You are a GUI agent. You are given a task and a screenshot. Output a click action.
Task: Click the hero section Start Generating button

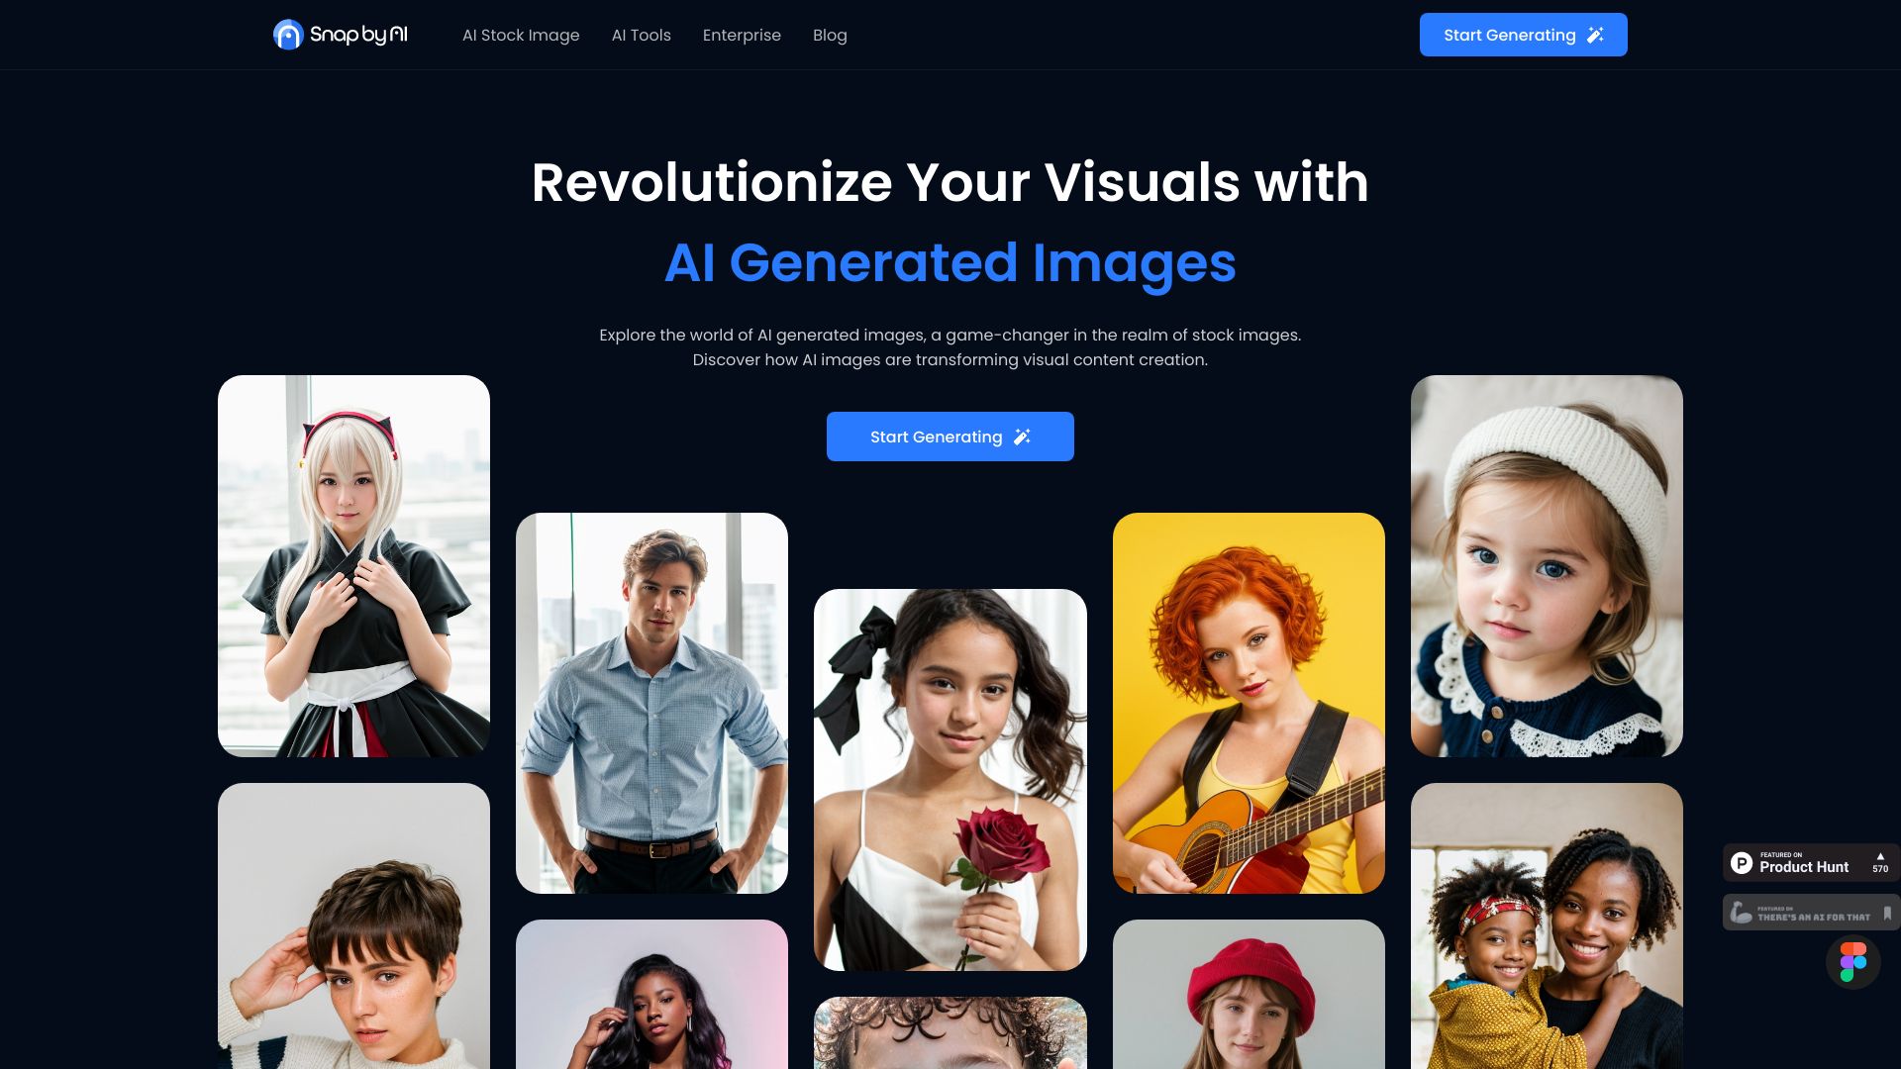tap(950, 436)
